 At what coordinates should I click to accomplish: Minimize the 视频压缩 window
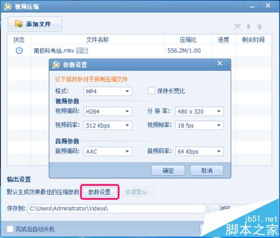pyautogui.click(x=253, y=7)
